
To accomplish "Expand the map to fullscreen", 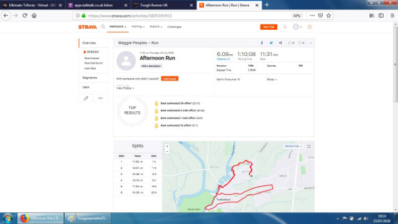I will click(309, 146).
